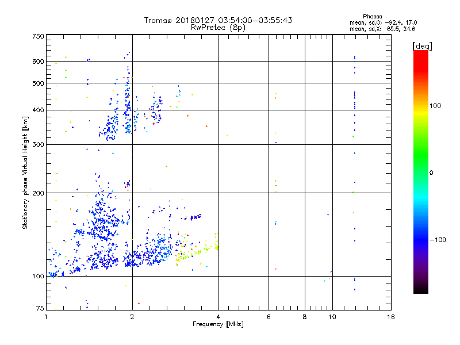Click the 'Stationary phase Virtual Height [km]' axis title

point(25,172)
